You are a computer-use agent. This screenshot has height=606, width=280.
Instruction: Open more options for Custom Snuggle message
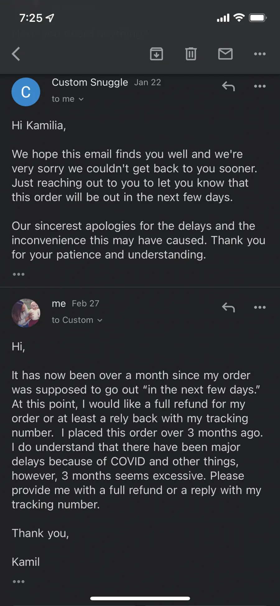pyautogui.click(x=260, y=86)
